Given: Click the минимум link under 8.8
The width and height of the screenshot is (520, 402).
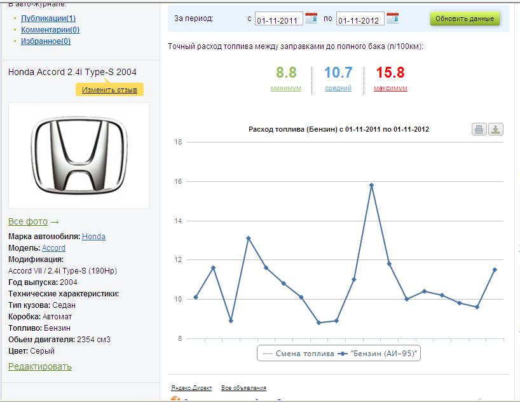Looking at the screenshot, I should (286, 88).
